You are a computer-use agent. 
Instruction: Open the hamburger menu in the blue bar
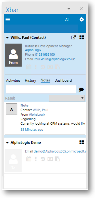coord(8,20)
